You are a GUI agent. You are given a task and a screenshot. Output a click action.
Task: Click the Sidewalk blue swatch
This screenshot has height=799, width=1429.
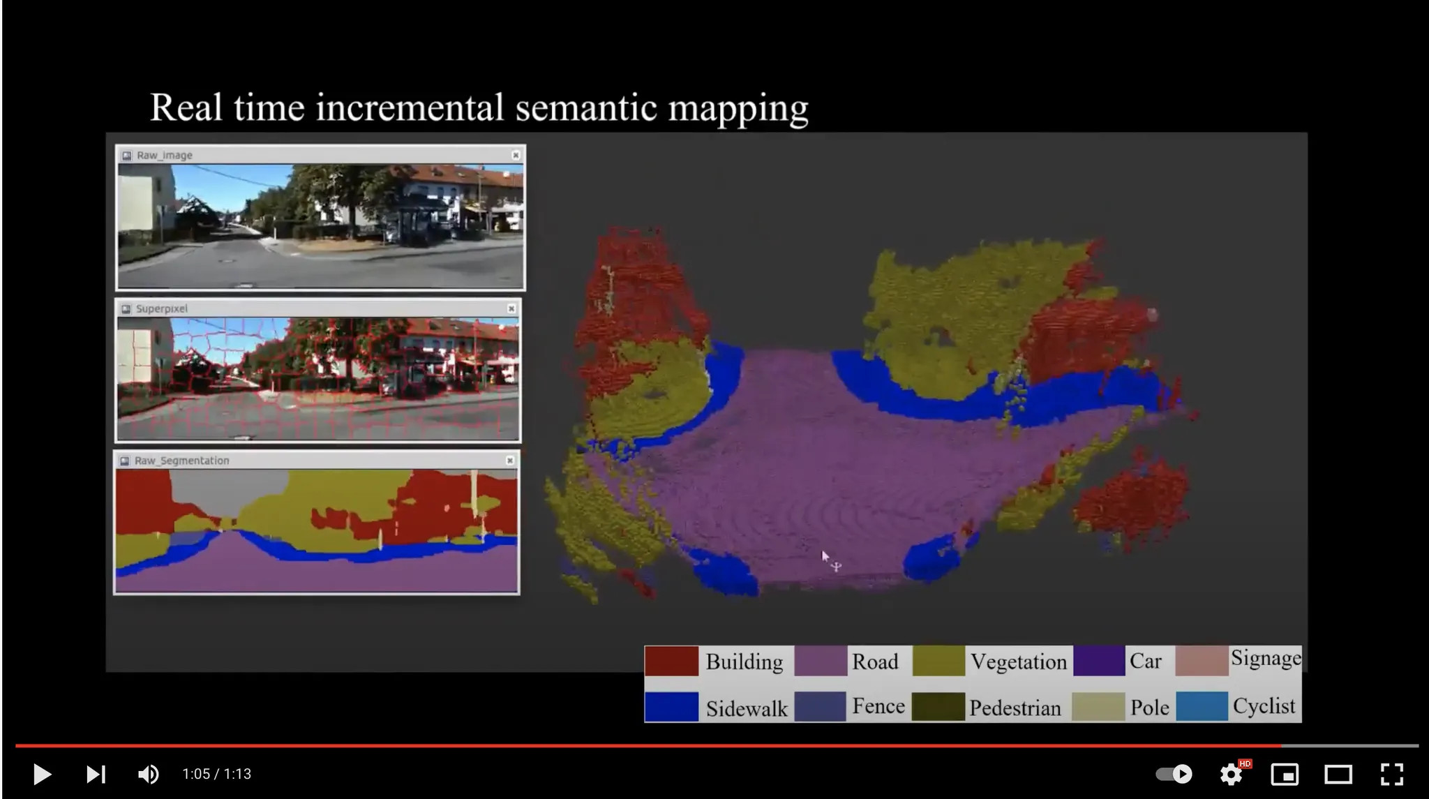671,707
